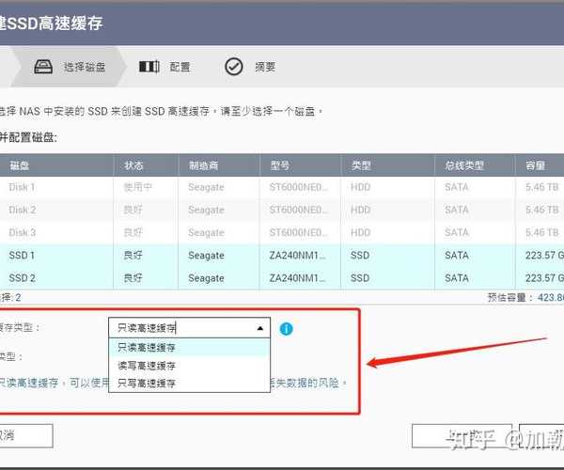Image resolution: width=564 pixels, height=470 pixels.
Task: Click 5.46 TB capacity of Disk 2
Action: click(x=541, y=210)
